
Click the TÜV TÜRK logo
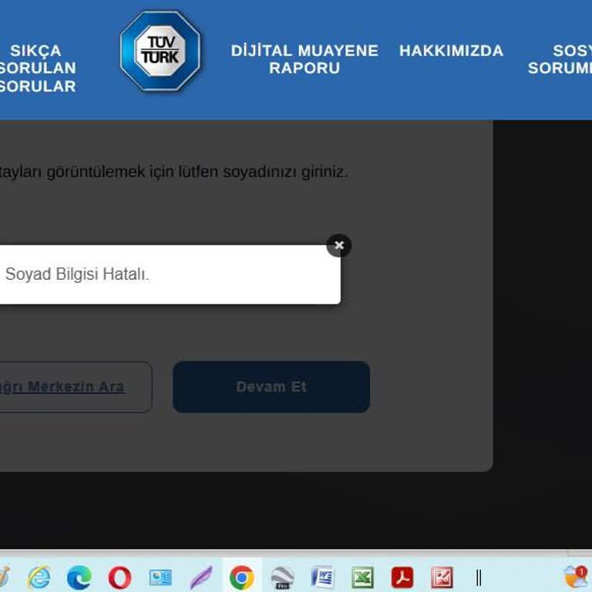160,52
